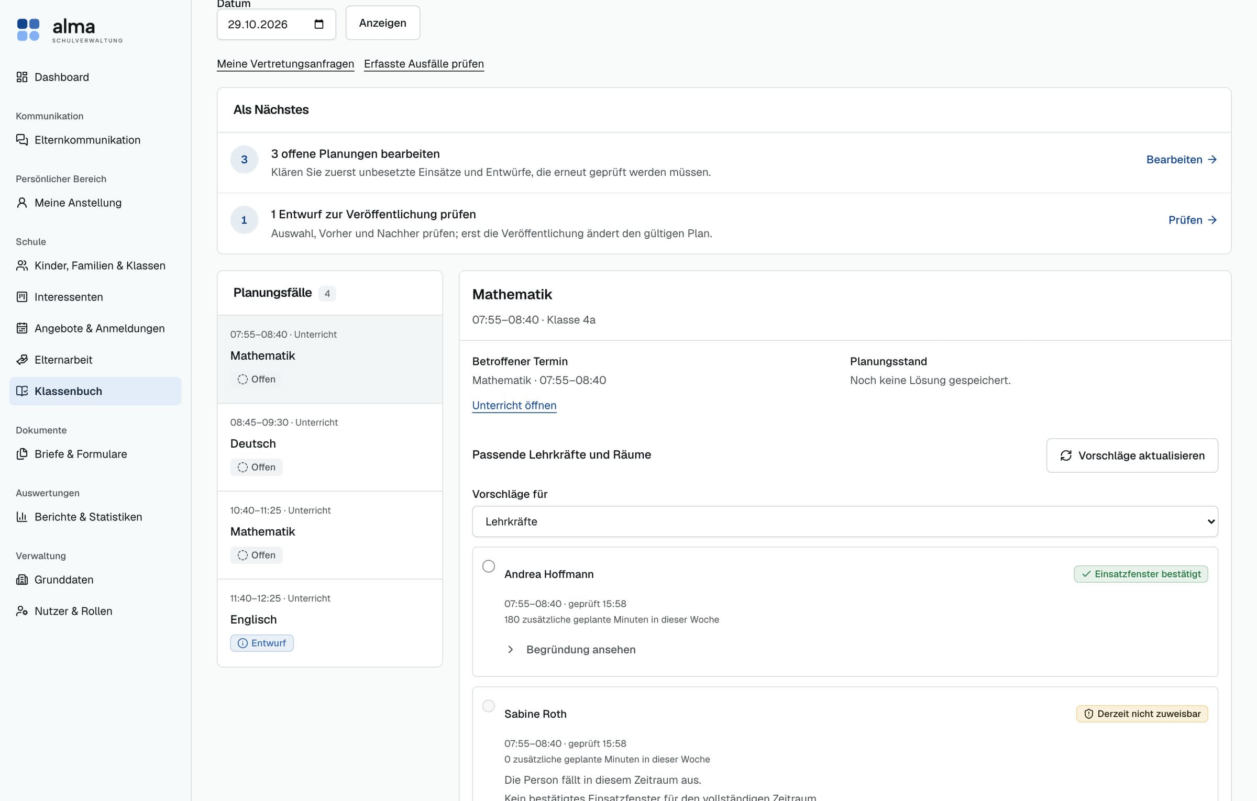
Task: Click the Elternkommunikation chat icon
Action: [x=22, y=140]
